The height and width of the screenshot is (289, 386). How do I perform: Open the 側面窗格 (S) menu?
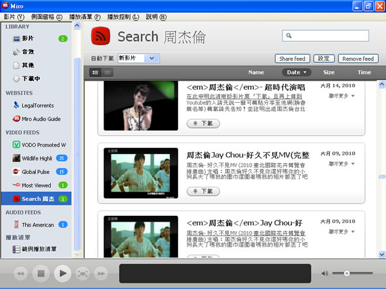[47, 17]
